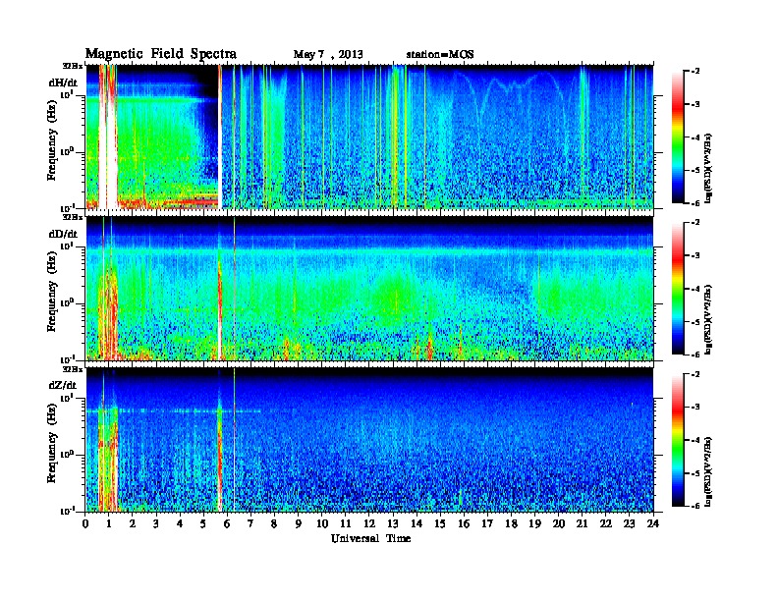Click the "May 7, 2013" date label
This screenshot has width=778, height=601.
328,55
